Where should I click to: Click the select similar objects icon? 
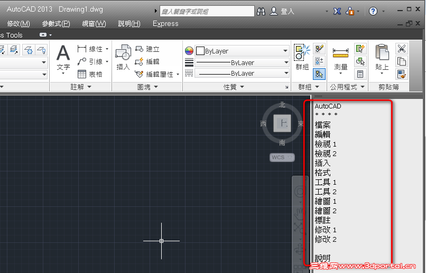tap(360, 61)
